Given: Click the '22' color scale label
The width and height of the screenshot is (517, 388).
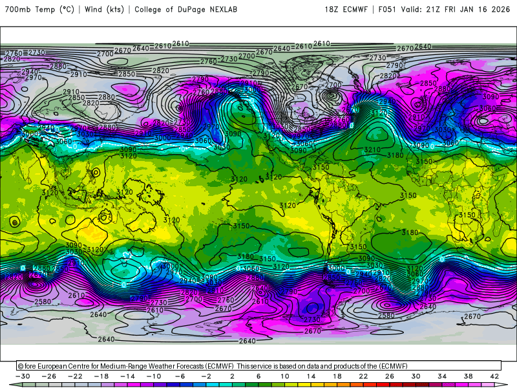Looking at the screenshot, I should tap(363, 376).
